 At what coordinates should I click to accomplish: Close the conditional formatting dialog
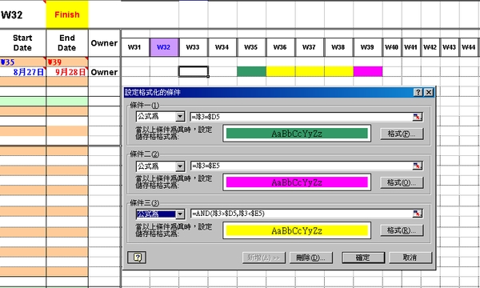pos(429,93)
